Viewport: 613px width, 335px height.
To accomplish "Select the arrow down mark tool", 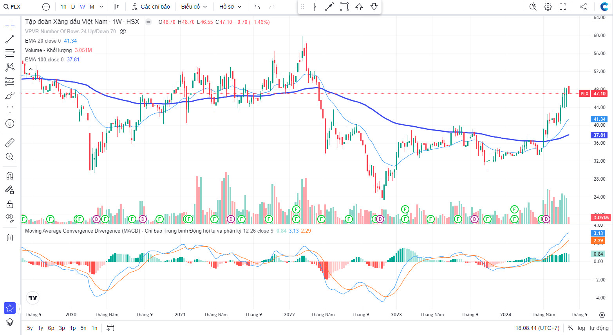I will [x=374, y=7].
